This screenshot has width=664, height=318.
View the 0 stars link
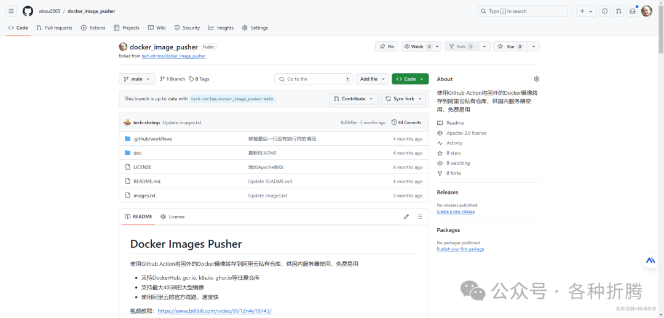pos(449,153)
